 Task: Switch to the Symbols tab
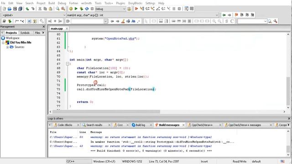pos(25,33)
